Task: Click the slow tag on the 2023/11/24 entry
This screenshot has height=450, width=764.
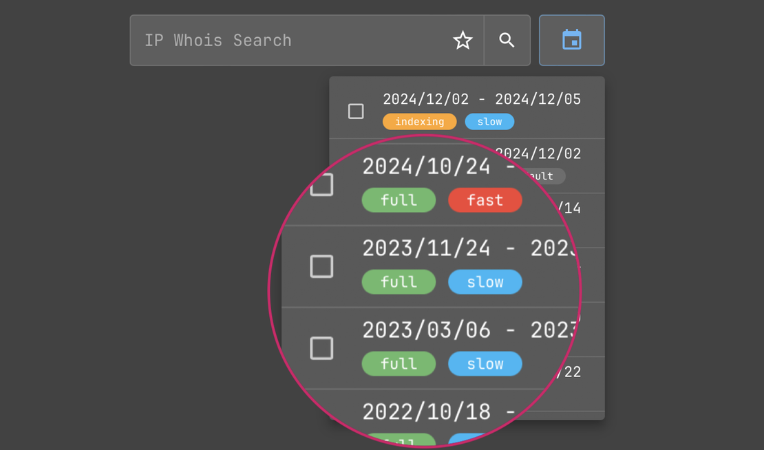Action: point(485,282)
